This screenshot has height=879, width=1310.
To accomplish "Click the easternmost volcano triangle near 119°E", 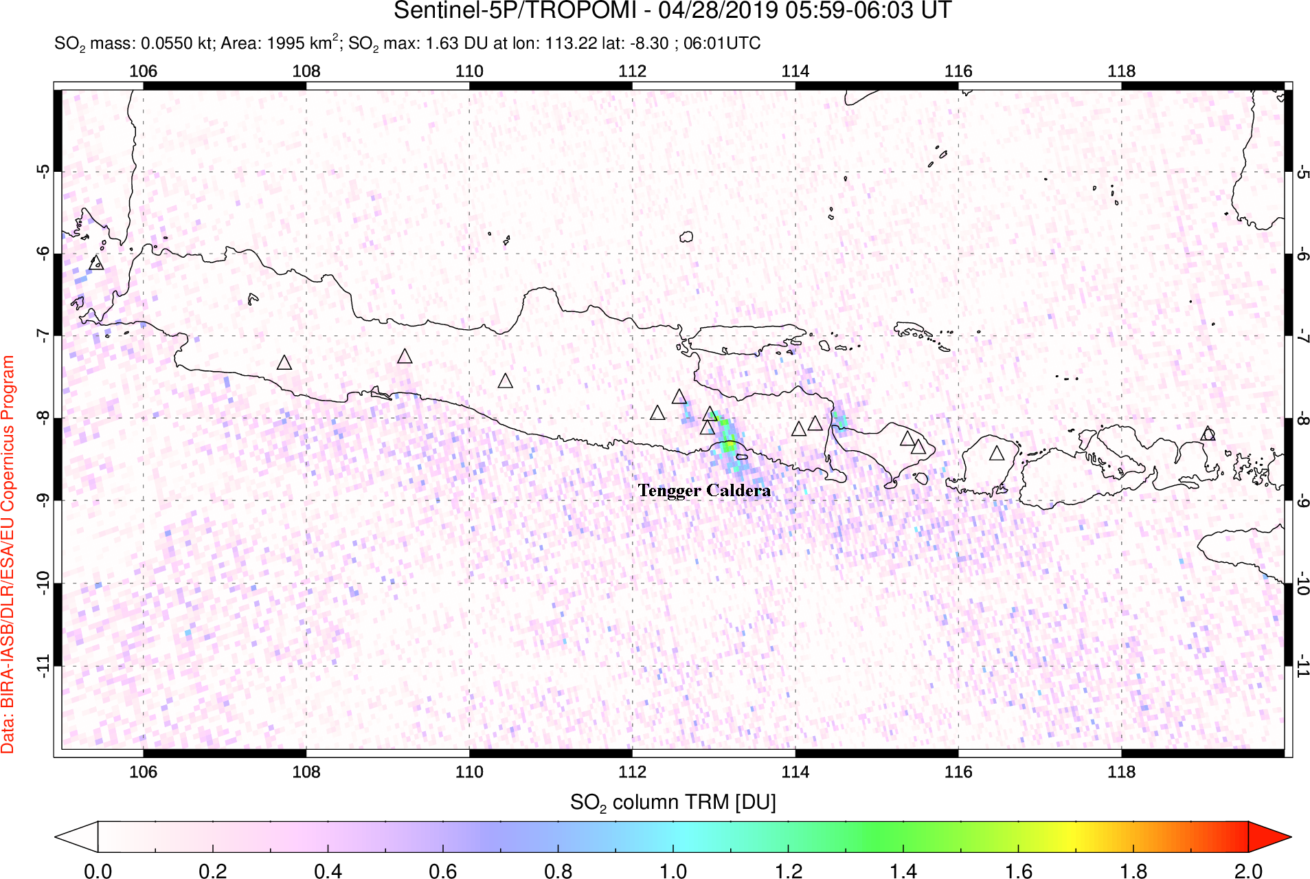I will pyautogui.click(x=1208, y=434).
